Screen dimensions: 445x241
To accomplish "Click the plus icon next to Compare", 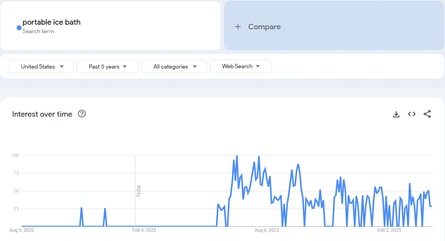I will point(238,27).
